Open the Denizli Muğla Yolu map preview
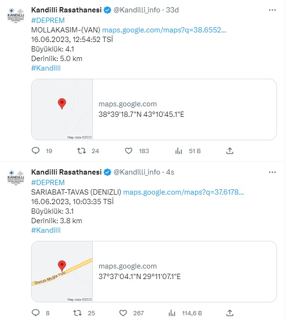The width and height of the screenshot is (287, 321). (x=62, y=272)
